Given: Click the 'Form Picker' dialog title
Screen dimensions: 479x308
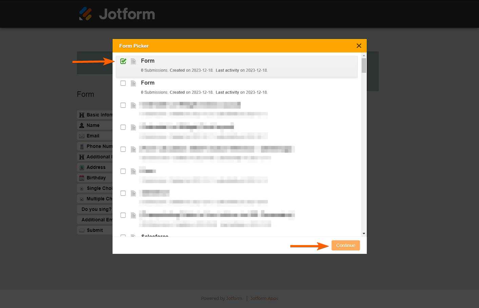Looking at the screenshot, I should coord(134,46).
